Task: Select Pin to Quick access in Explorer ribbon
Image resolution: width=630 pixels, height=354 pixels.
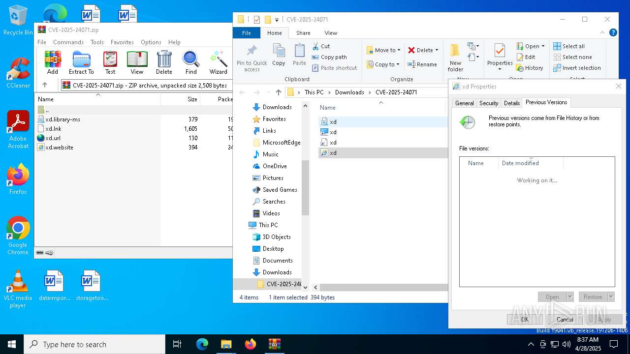Action: point(252,59)
